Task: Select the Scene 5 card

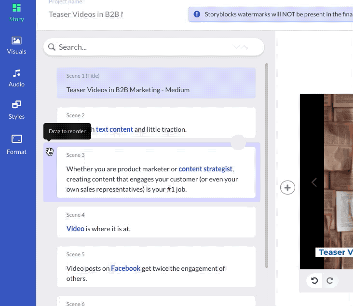Action: [x=156, y=266]
